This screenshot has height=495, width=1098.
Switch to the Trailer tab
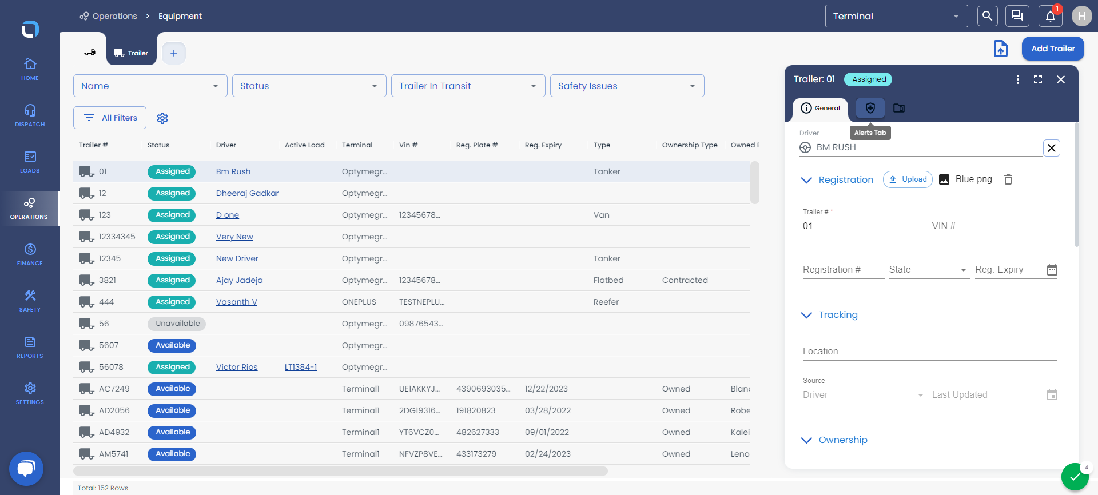(132, 53)
